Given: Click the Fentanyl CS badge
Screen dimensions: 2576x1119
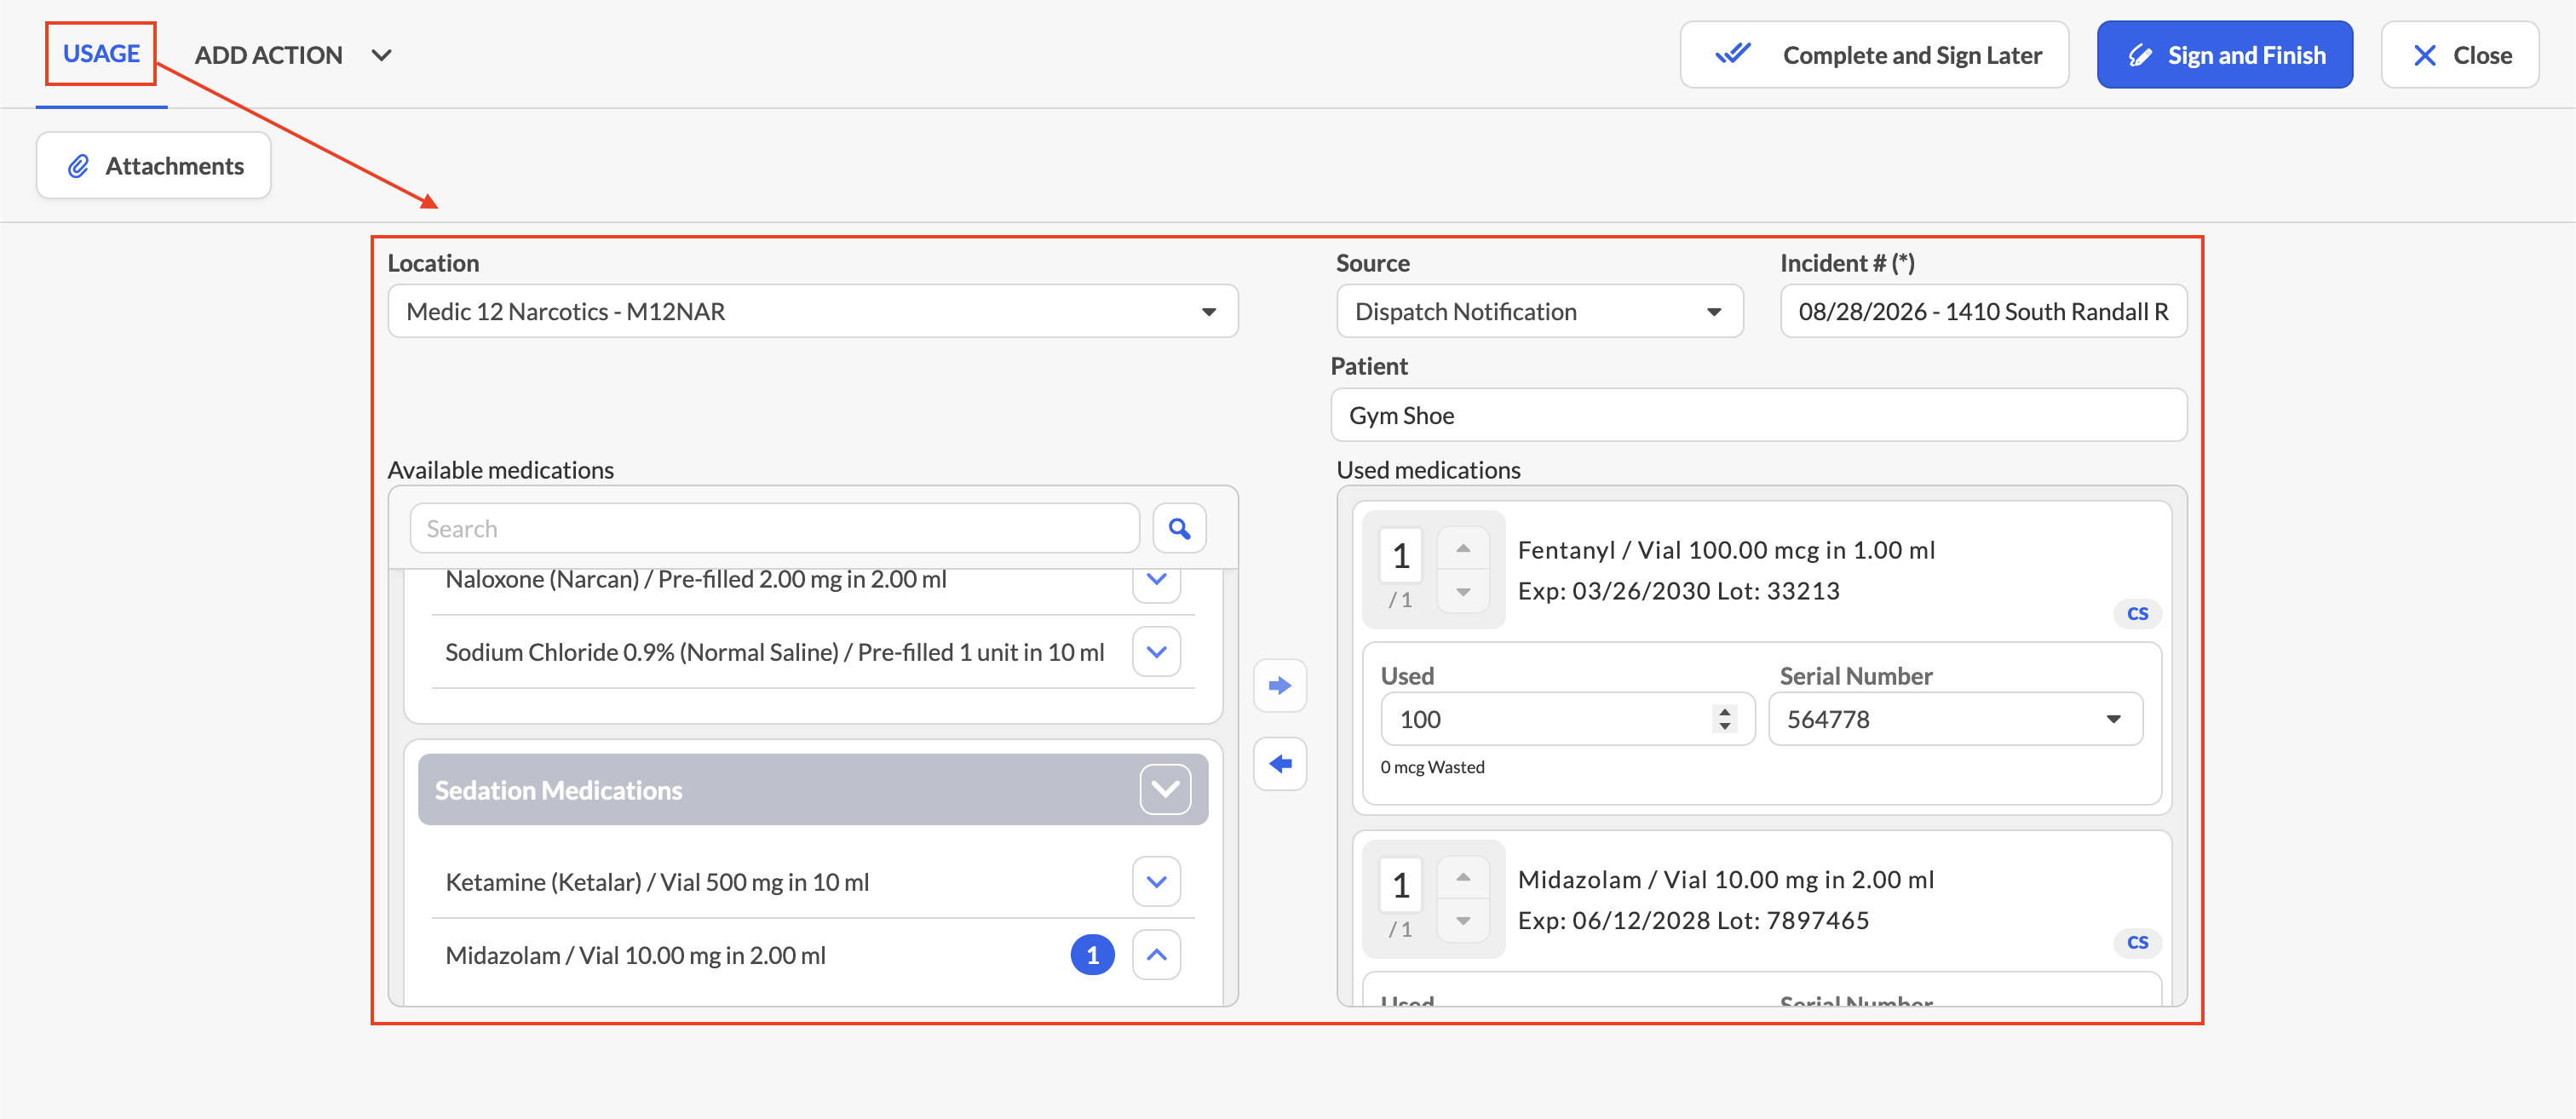Looking at the screenshot, I should (x=2137, y=613).
